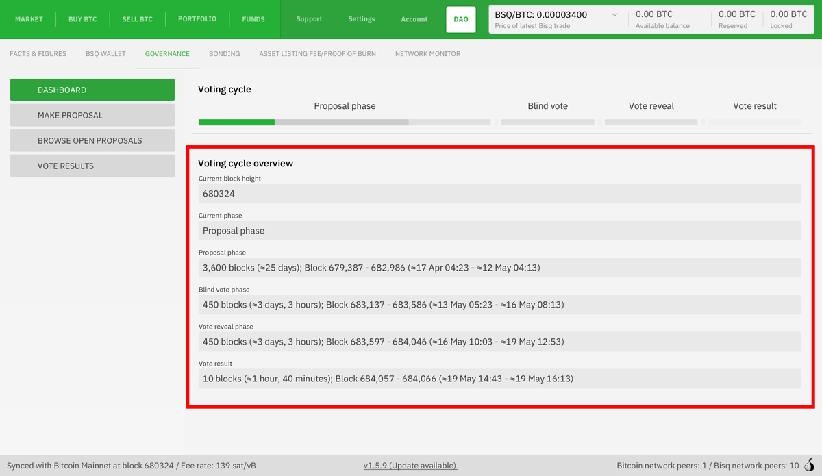The height and width of the screenshot is (476, 822).
Task: Expand the BSQ/BTC price dropdown
Action: tap(614, 15)
